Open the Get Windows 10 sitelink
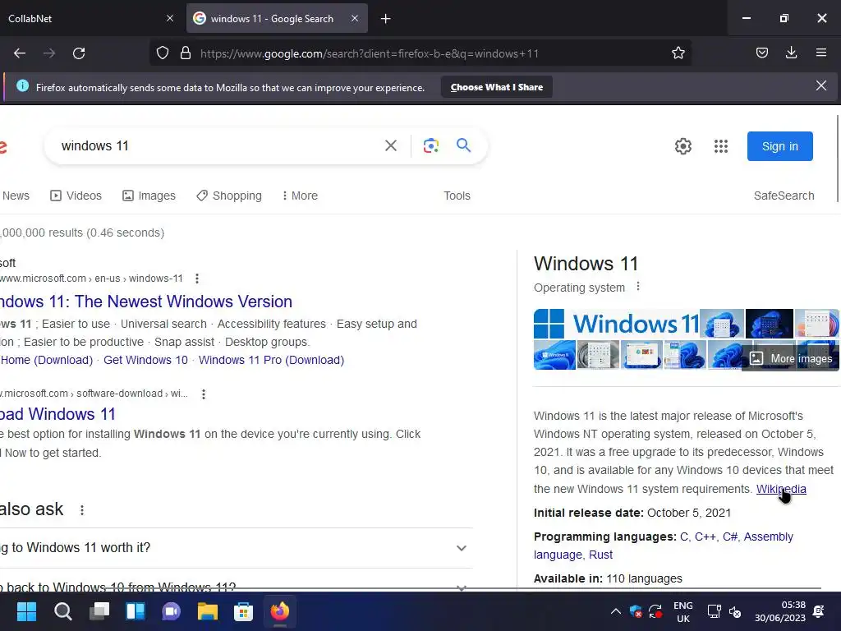 pos(146,360)
